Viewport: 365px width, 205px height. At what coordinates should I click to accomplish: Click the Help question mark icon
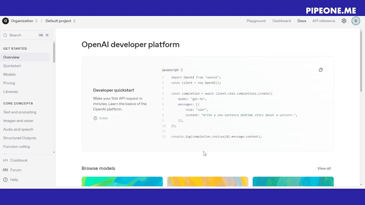click(x=5, y=180)
